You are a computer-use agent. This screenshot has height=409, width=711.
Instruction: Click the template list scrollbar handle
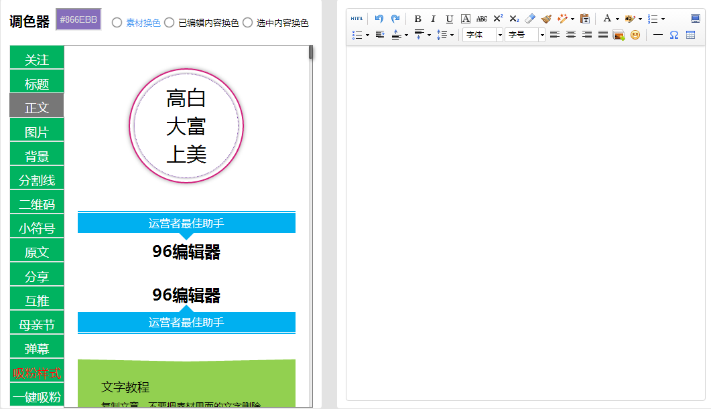[311, 52]
